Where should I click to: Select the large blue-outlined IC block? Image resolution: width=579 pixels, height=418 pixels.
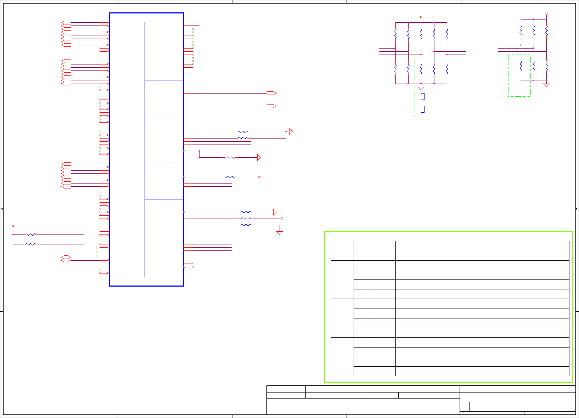point(146,149)
